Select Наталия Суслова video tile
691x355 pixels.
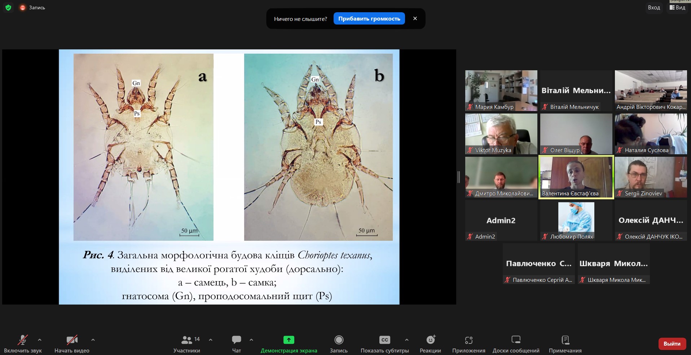click(x=651, y=134)
